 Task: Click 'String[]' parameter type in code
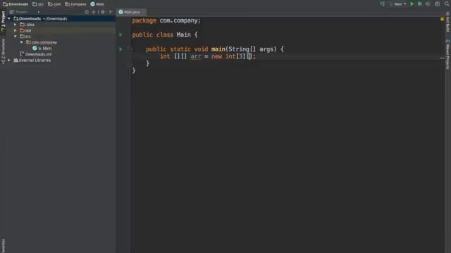[x=242, y=49]
